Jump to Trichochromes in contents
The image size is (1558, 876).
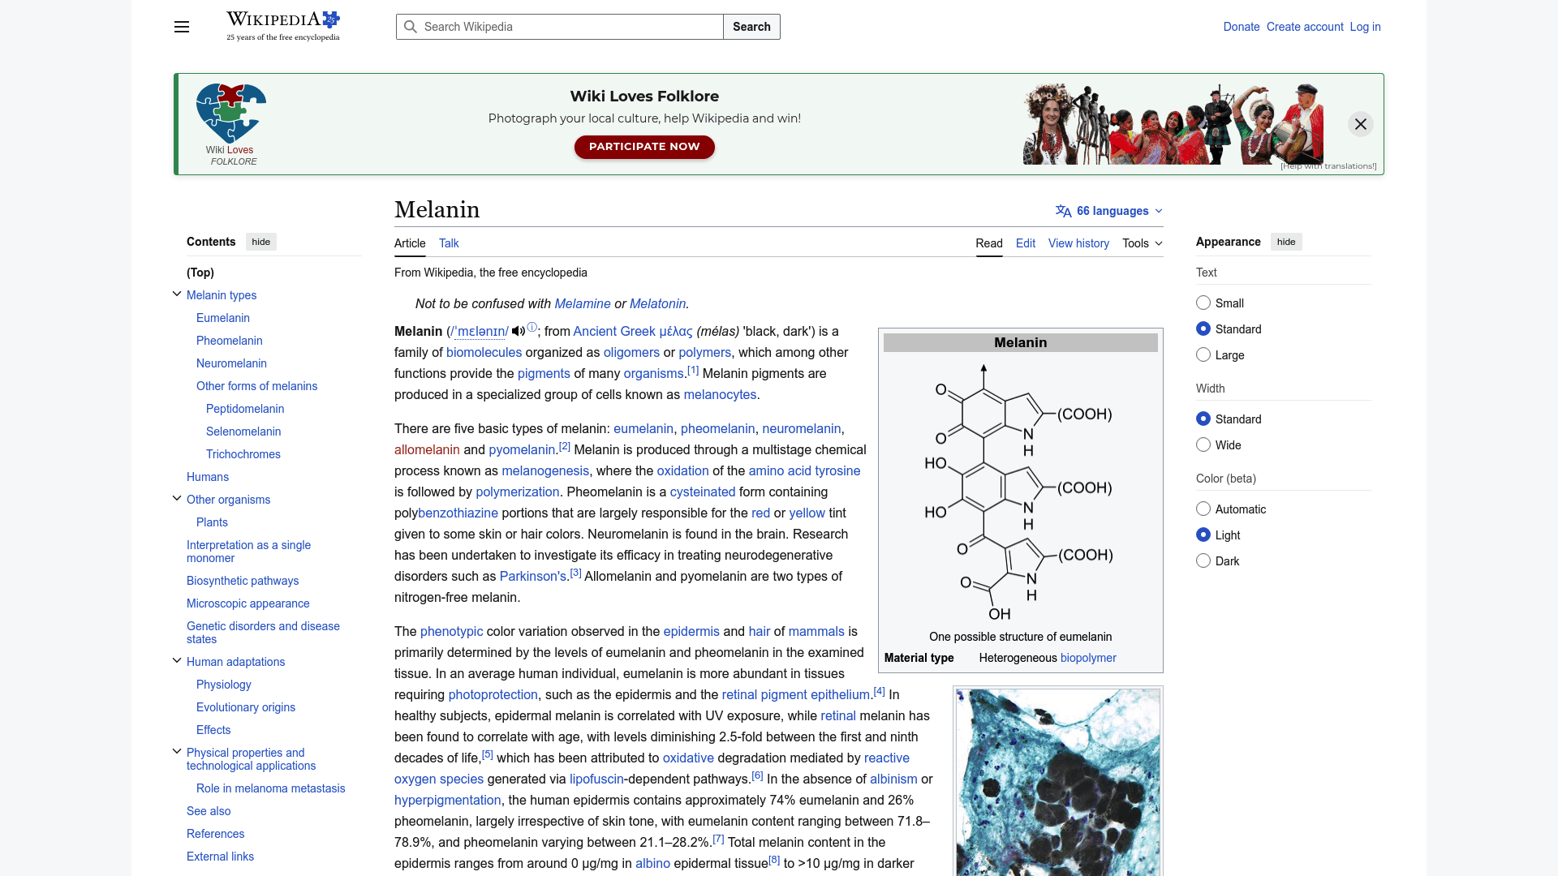point(243,454)
